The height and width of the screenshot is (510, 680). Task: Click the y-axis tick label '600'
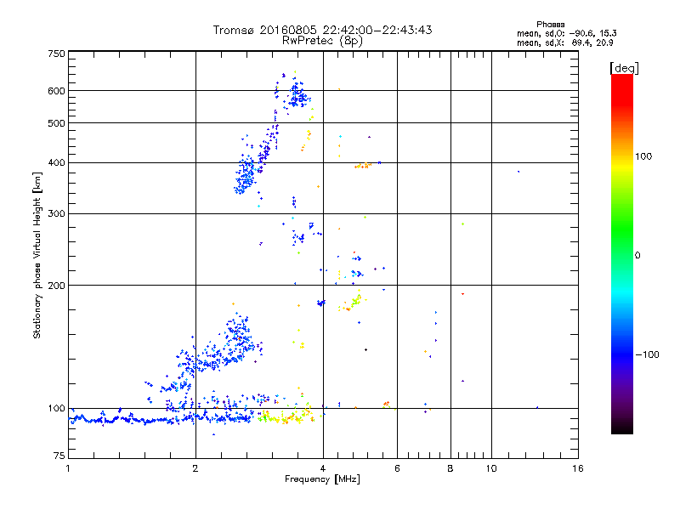[x=56, y=91]
